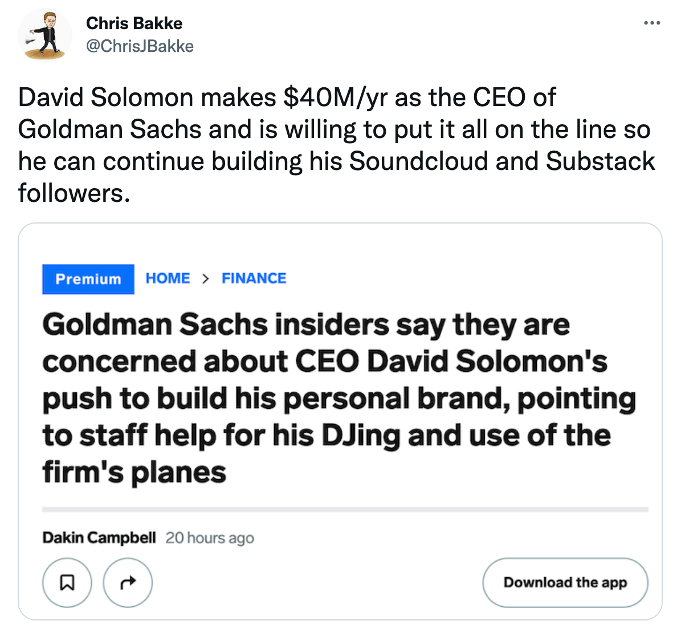The image size is (677, 633).
Task: Click the share arrow icon
Action: point(128,582)
